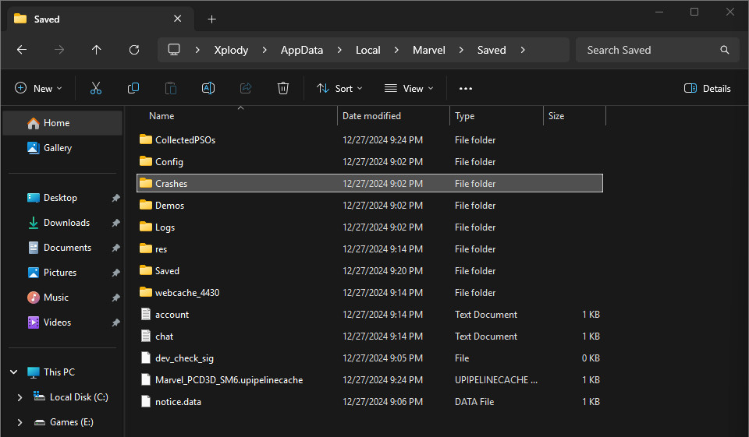749x437 pixels.
Task: Navigate back with the left arrow
Action: click(x=22, y=50)
